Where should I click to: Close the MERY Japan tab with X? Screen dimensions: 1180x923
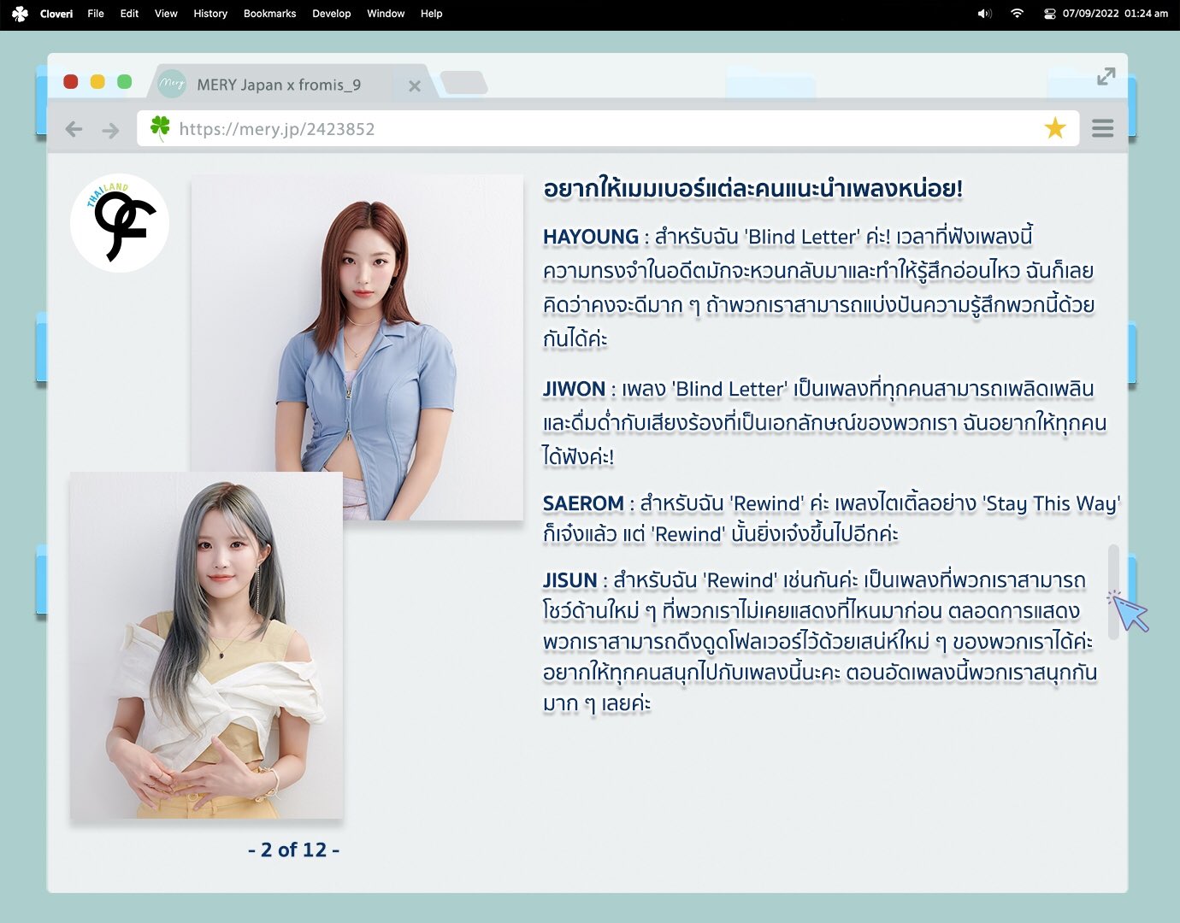pyautogui.click(x=415, y=85)
